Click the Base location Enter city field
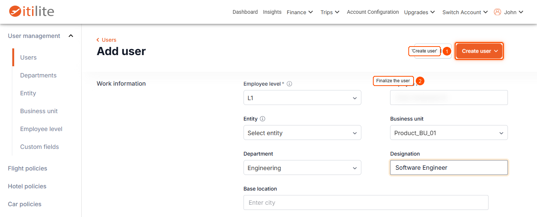The height and width of the screenshot is (217, 537). point(366,202)
